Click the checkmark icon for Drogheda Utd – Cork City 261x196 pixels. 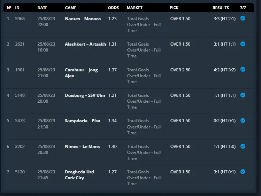click(243, 172)
